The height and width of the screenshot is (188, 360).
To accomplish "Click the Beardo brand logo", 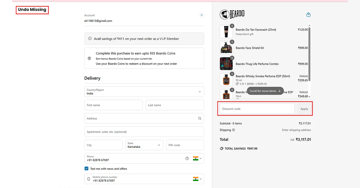I will pyautogui.click(x=232, y=14).
